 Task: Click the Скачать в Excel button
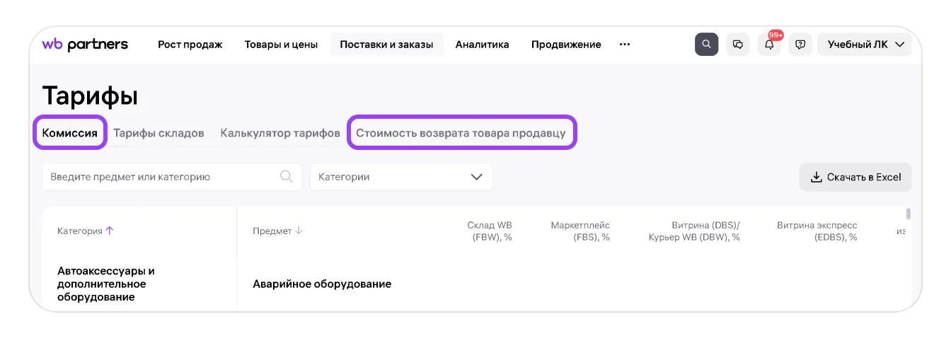tap(855, 177)
